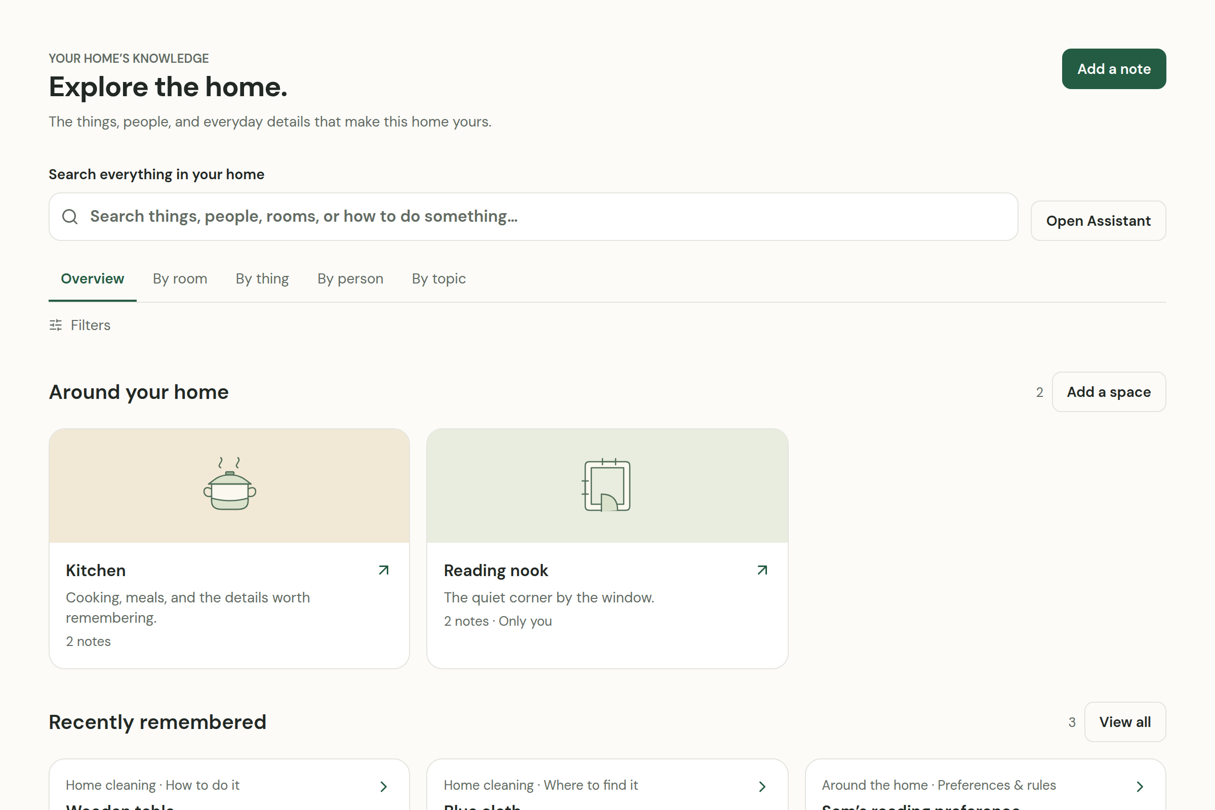Click the Reading nook window illustration

click(606, 485)
